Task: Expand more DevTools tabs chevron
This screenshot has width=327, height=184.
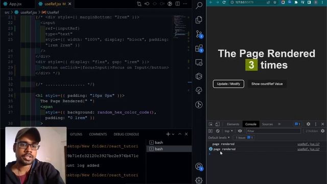Action: point(279,124)
